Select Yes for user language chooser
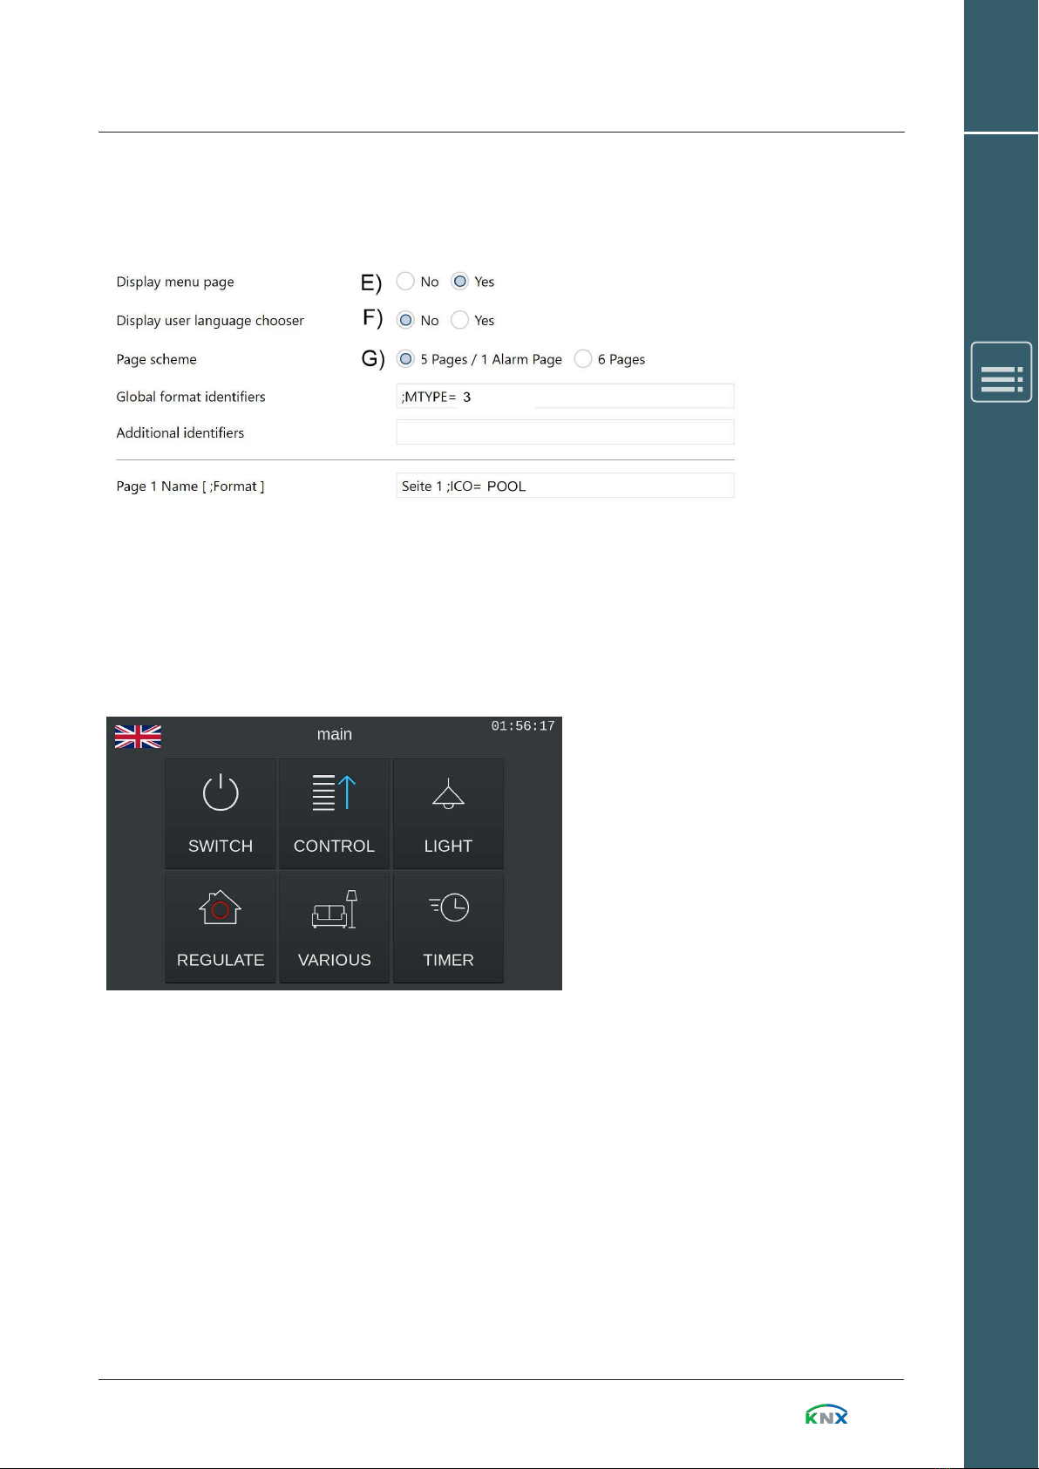1039x1469 pixels. 460,320
